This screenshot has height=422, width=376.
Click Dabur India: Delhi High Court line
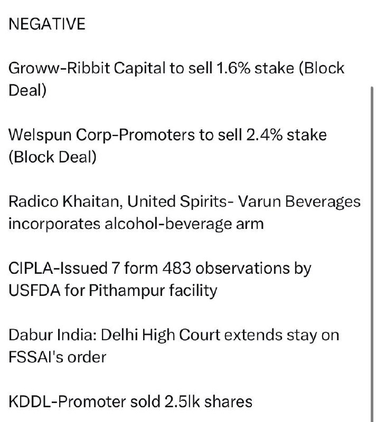point(174,335)
